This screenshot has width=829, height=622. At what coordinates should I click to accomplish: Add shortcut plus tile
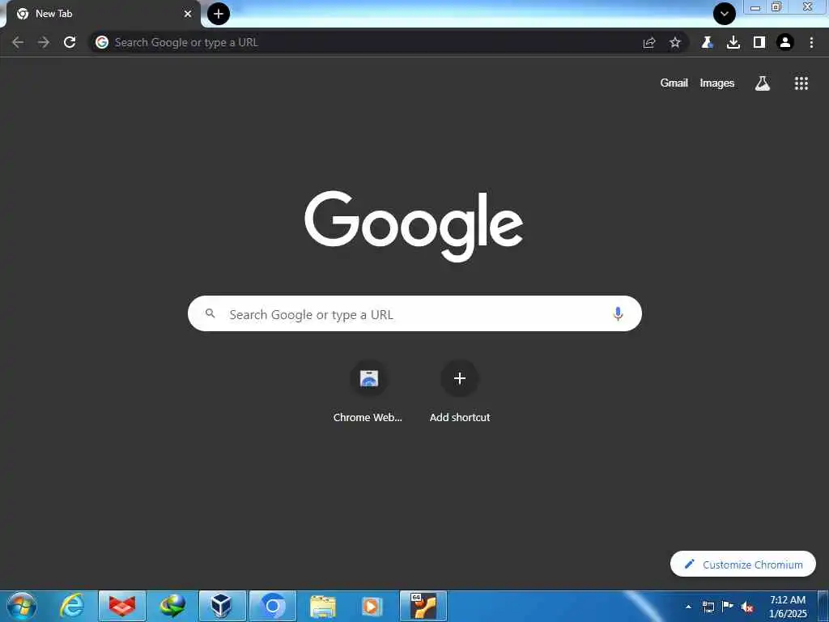[460, 391]
